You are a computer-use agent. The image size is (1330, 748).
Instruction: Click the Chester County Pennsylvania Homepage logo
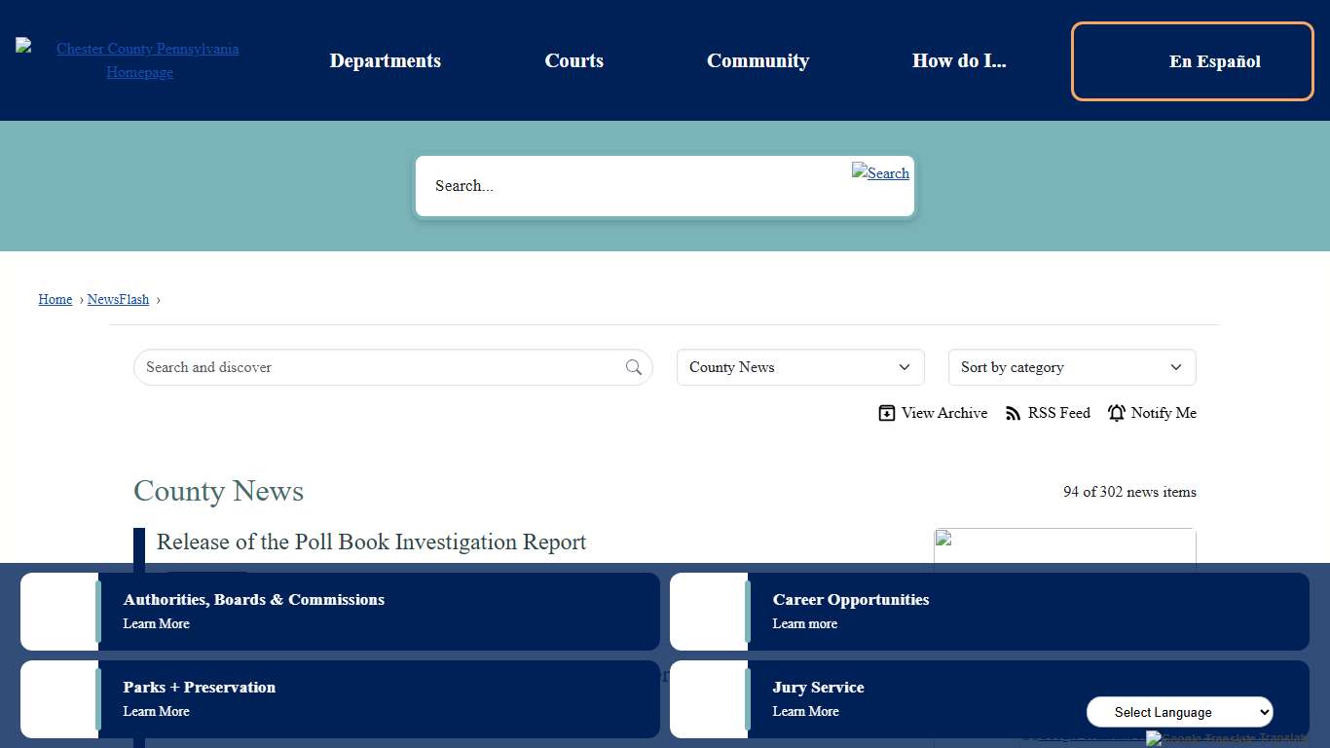pos(140,60)
